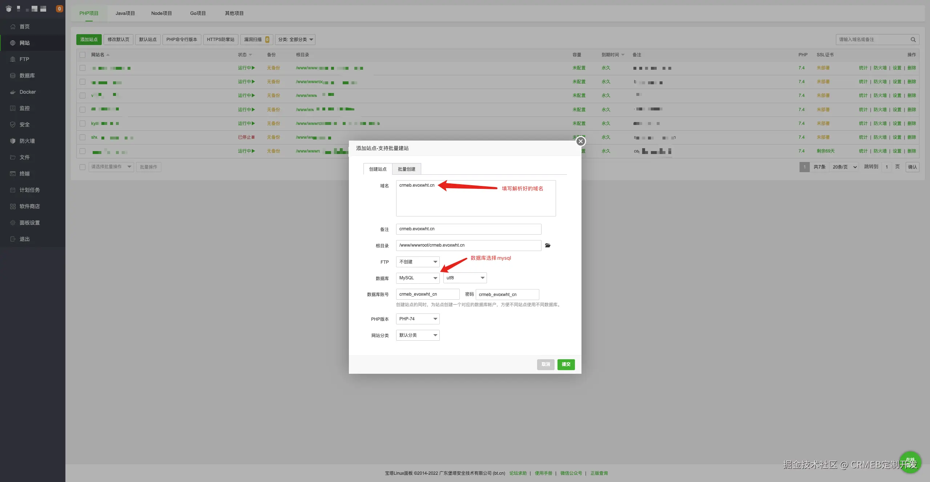
Task: Open the PHP-74 version dropdown
Action: click(x=418, y=319)
